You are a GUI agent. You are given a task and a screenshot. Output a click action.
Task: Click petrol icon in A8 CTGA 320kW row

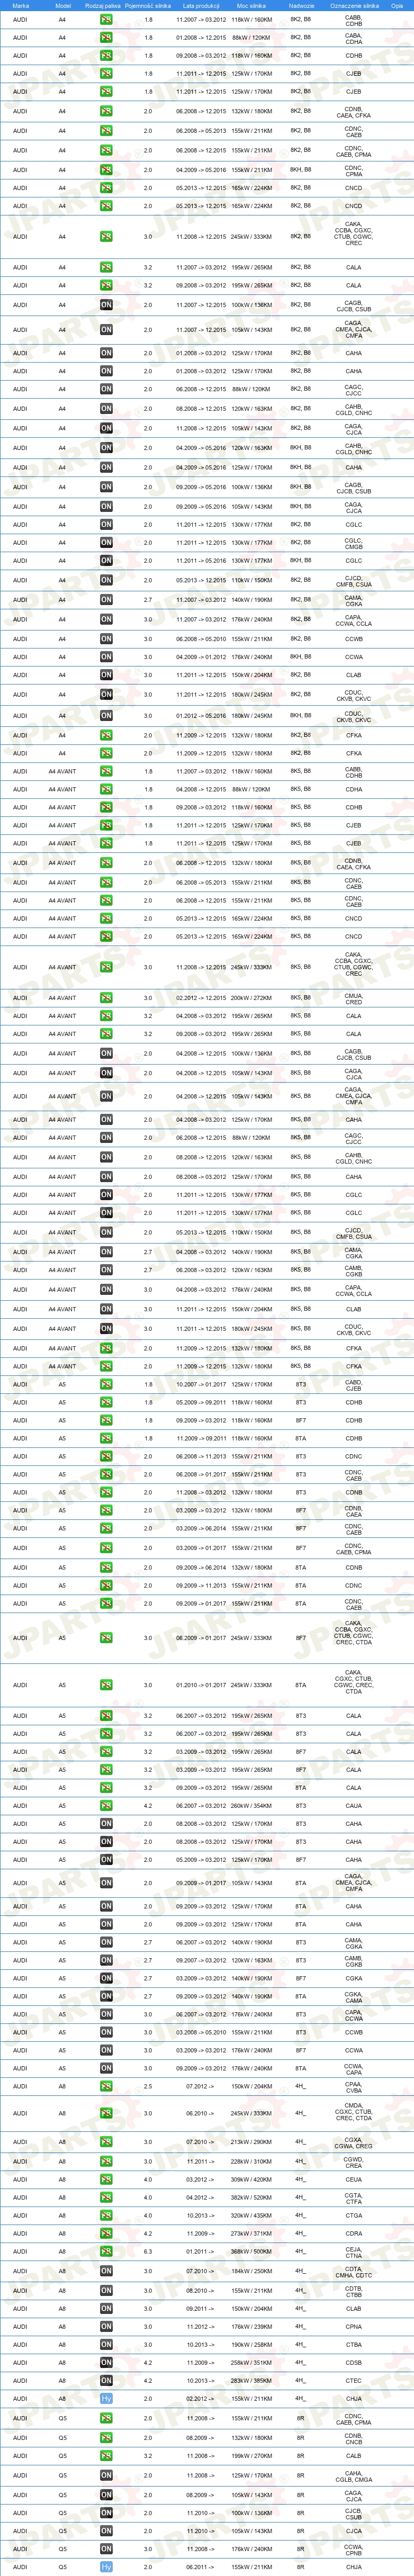106,2215
